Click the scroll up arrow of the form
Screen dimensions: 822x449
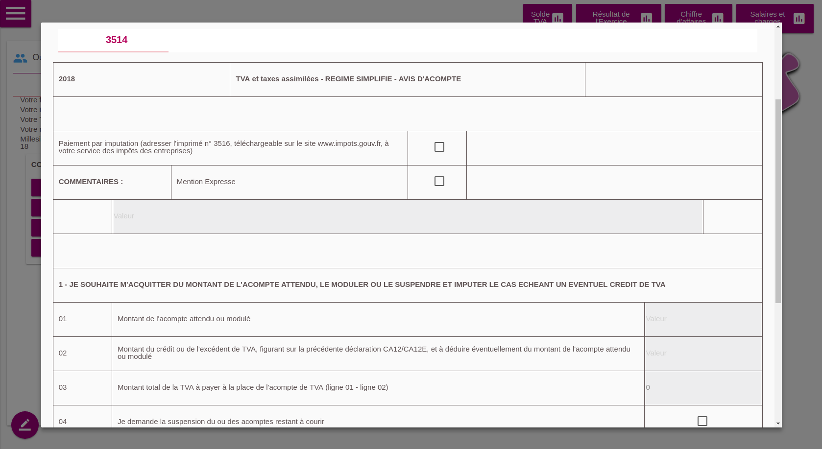click(778, 26)
